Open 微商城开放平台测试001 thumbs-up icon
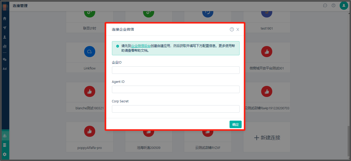351x161 pixels. [x=267, y=51]
